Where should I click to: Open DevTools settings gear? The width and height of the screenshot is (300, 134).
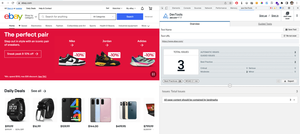[289, 8]
